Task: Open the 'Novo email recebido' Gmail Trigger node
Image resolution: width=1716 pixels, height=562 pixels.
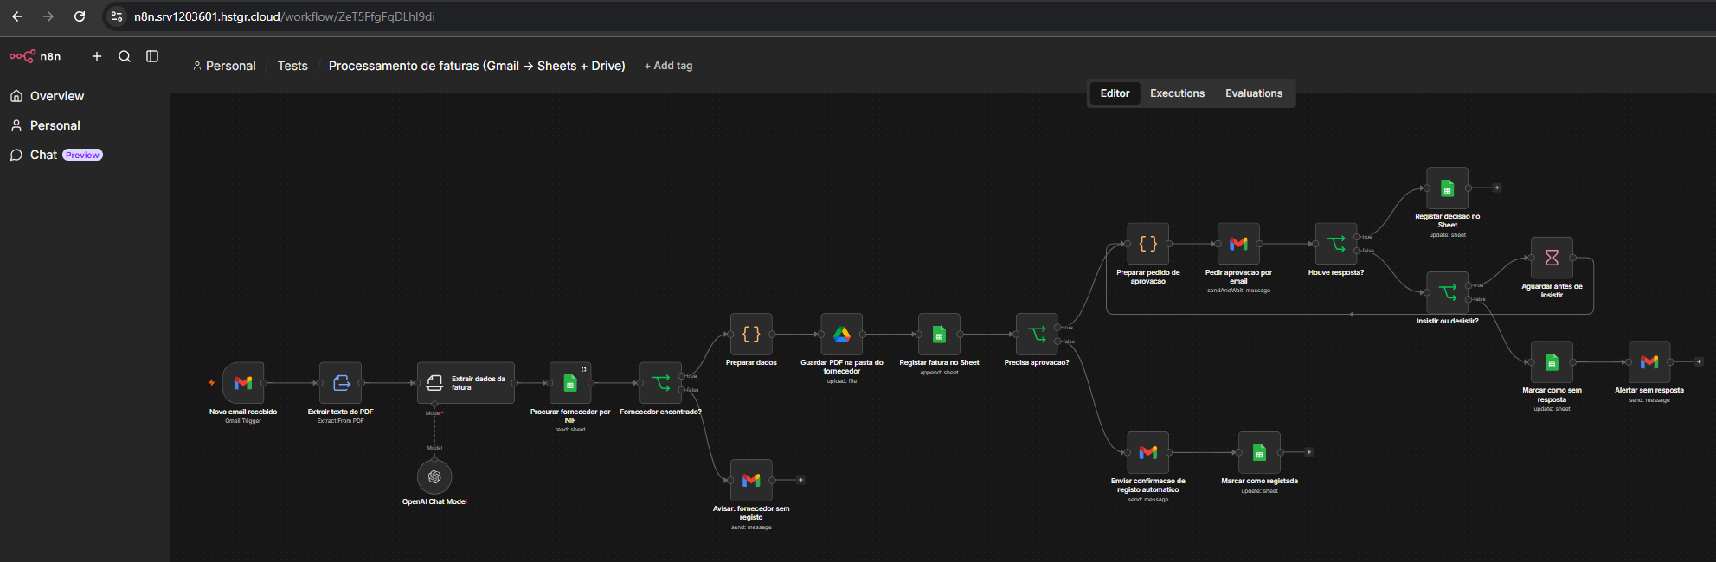Action: point(243,382)
